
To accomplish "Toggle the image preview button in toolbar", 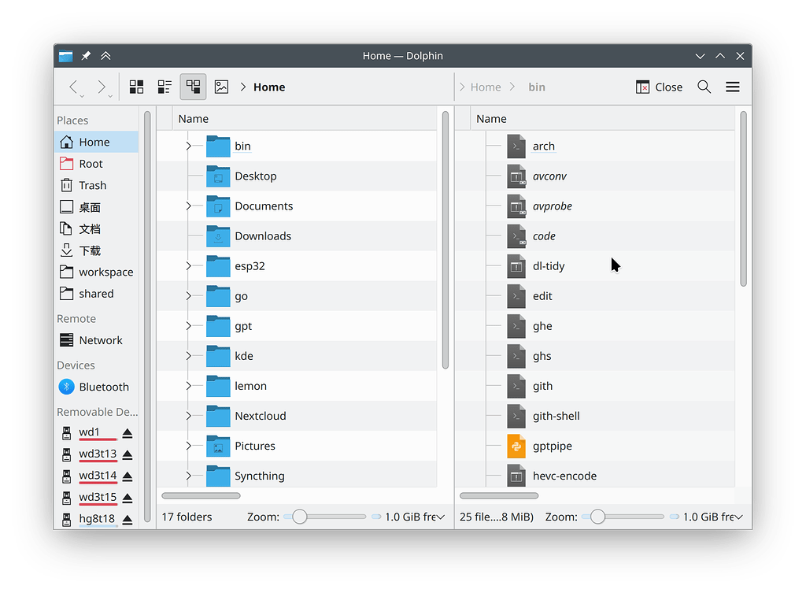I will click(221, 87).
